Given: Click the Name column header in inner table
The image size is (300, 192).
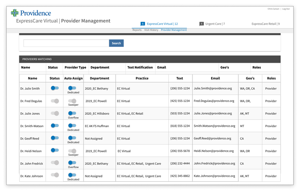Looking at the screenshot, I should point(33,78).
